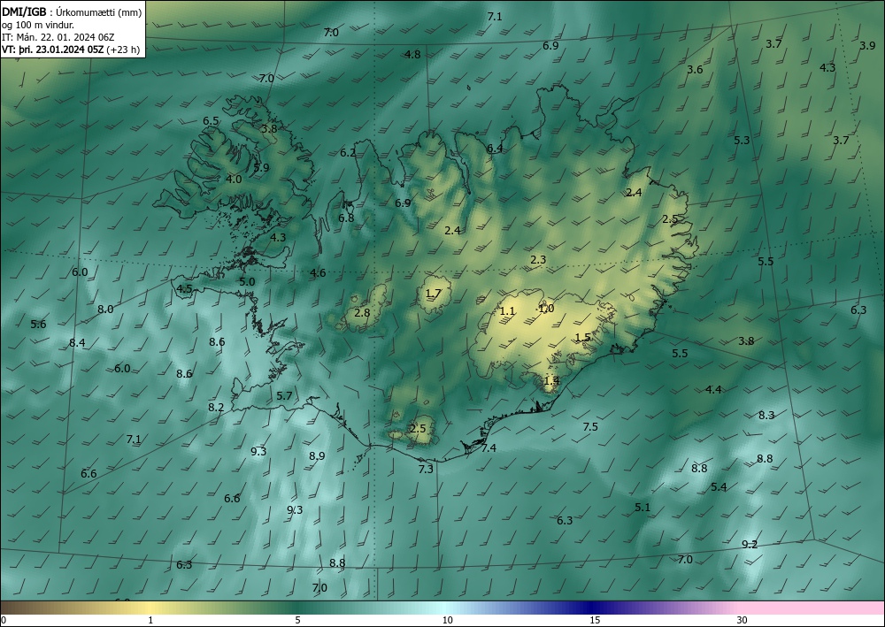This screenshot has width=885, height=627.
Task: Click the 1.5 value on the glacier
Action: point(582,337)
